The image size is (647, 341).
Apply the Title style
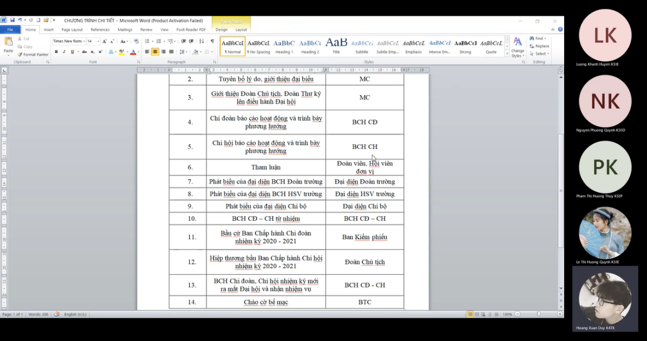click(x=336, y=46)
